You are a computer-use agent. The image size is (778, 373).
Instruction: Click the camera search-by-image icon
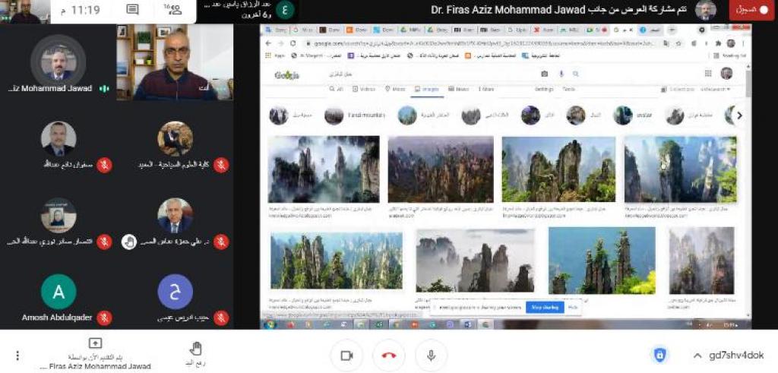coord(544,74)
